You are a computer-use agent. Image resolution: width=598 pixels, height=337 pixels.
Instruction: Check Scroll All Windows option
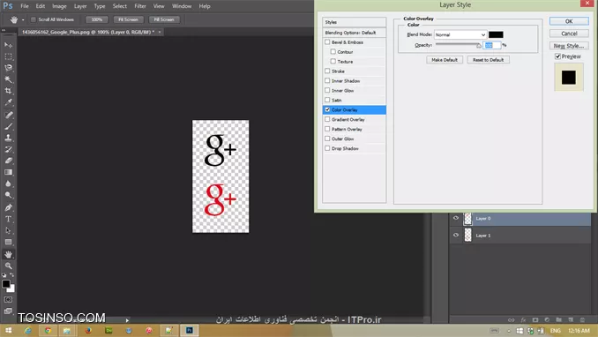(34, 19)
